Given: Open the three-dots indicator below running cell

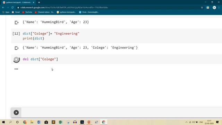Looking at the screenshot, I should point(16,69).
